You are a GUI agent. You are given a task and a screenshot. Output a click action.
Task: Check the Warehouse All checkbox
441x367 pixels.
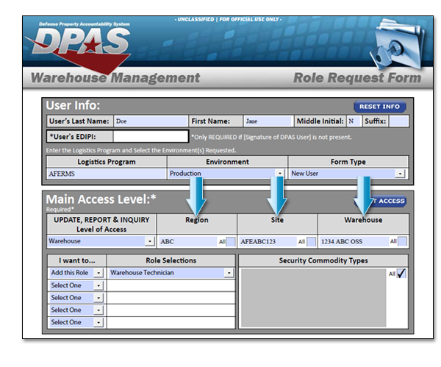tap(403, 241)
